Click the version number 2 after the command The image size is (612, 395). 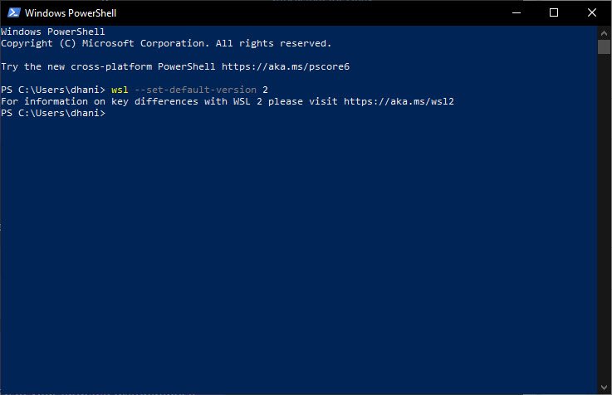coord(265,90)
